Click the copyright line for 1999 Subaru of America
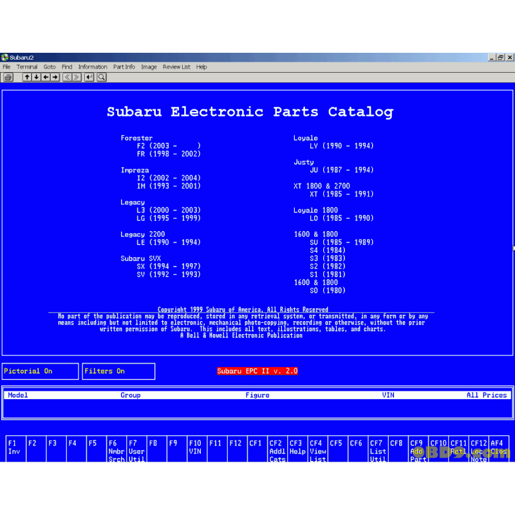This screenshot has width=515, height=515. (243, 310)
